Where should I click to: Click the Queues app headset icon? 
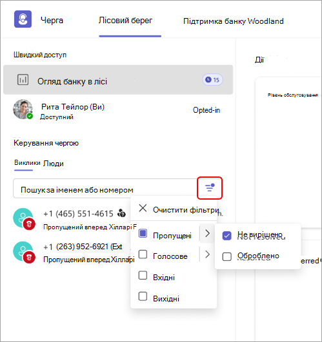click(x=23, y=19)
